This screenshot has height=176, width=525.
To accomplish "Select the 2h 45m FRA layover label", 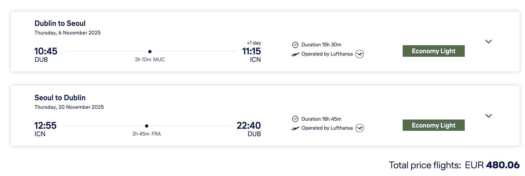I will pos(146,134).
